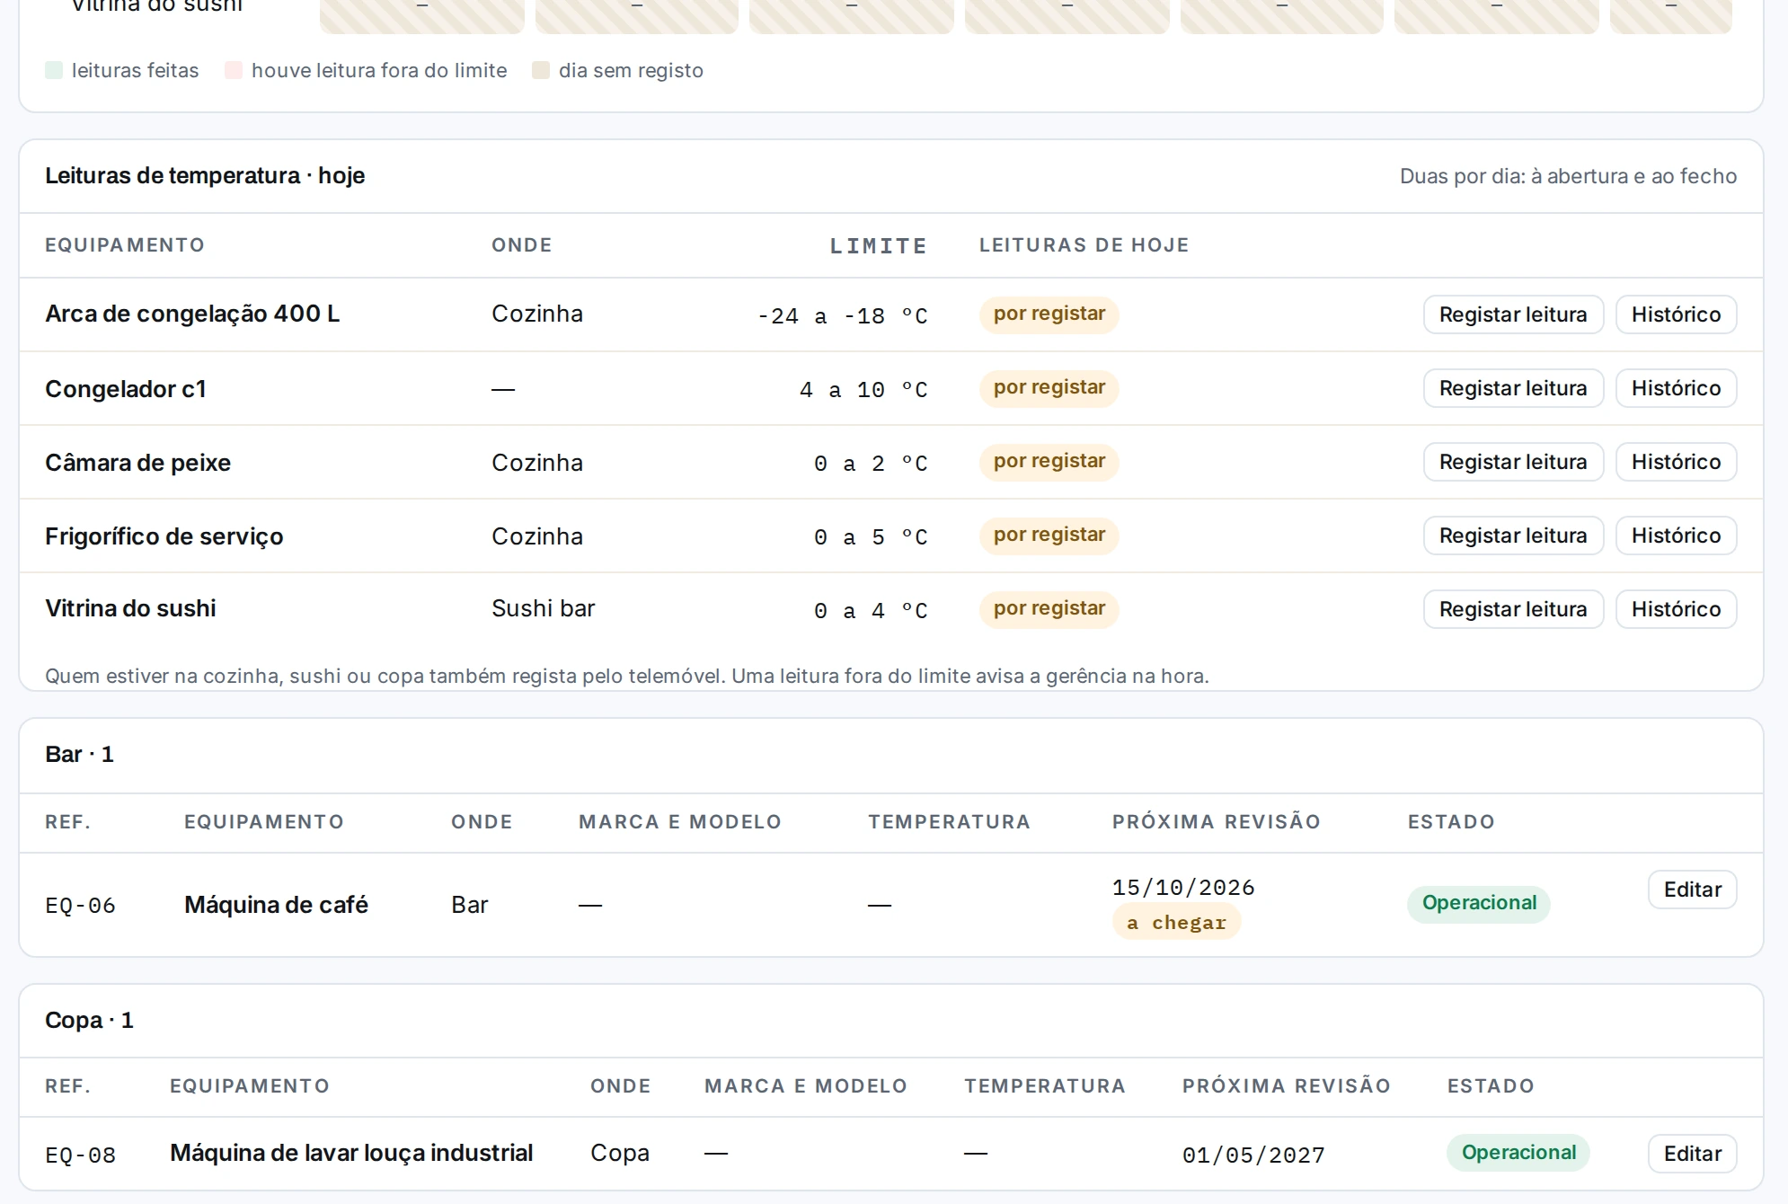Click Registar leitura for Congelador c1
This screenshot has width=1788, height=1204.
[1513, 388]
